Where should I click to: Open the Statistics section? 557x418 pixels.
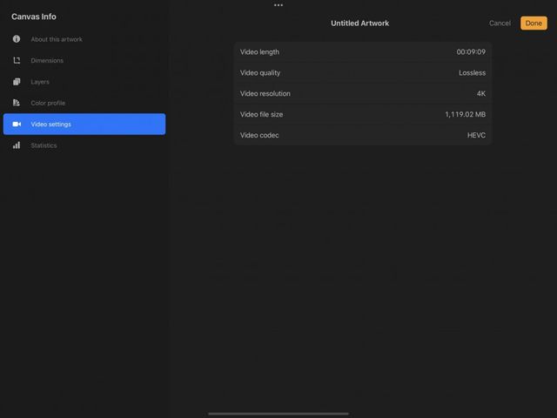84,145
